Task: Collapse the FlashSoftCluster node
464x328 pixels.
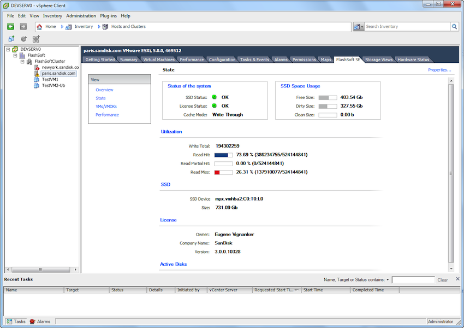Action: [22, 62]
